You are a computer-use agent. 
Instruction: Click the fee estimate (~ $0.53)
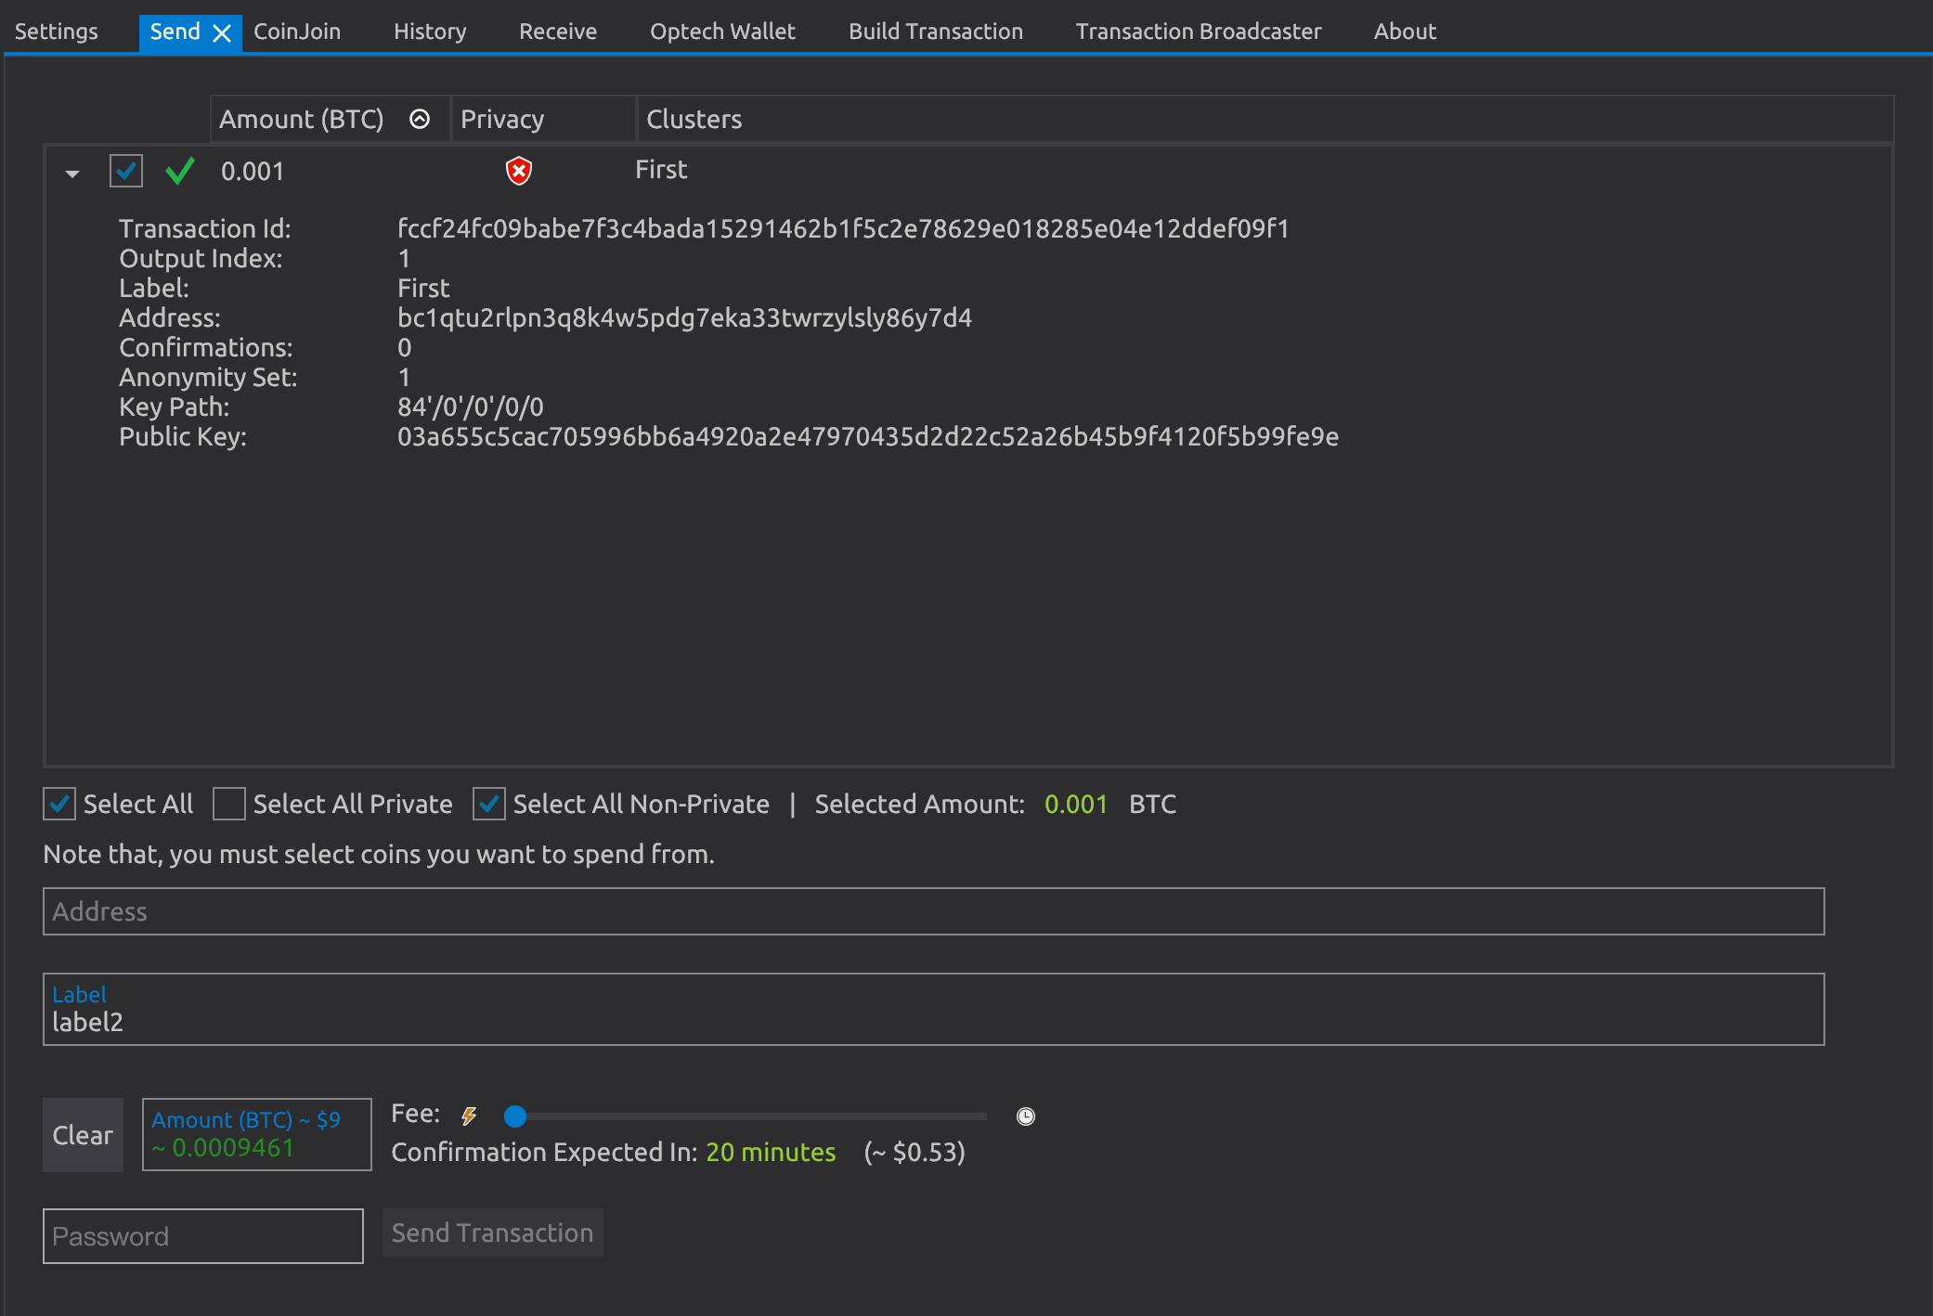pos(915,1153)
